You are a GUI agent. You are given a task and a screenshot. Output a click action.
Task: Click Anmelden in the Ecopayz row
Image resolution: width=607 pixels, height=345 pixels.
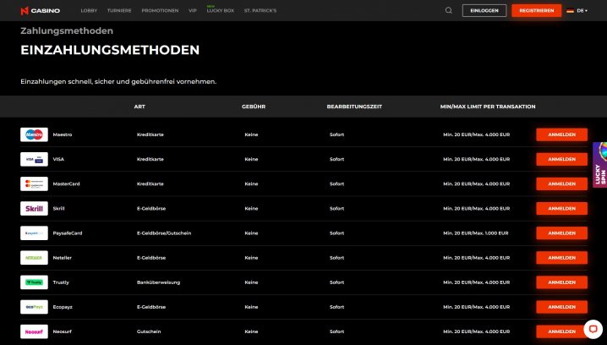click(561, 307)
